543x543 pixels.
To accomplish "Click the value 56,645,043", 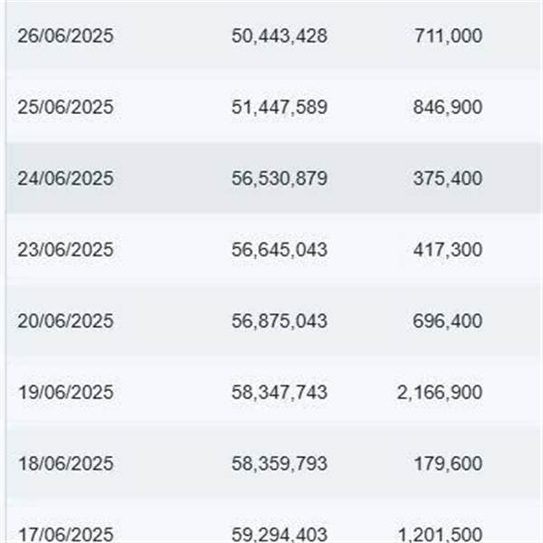I will pos(279,250).
